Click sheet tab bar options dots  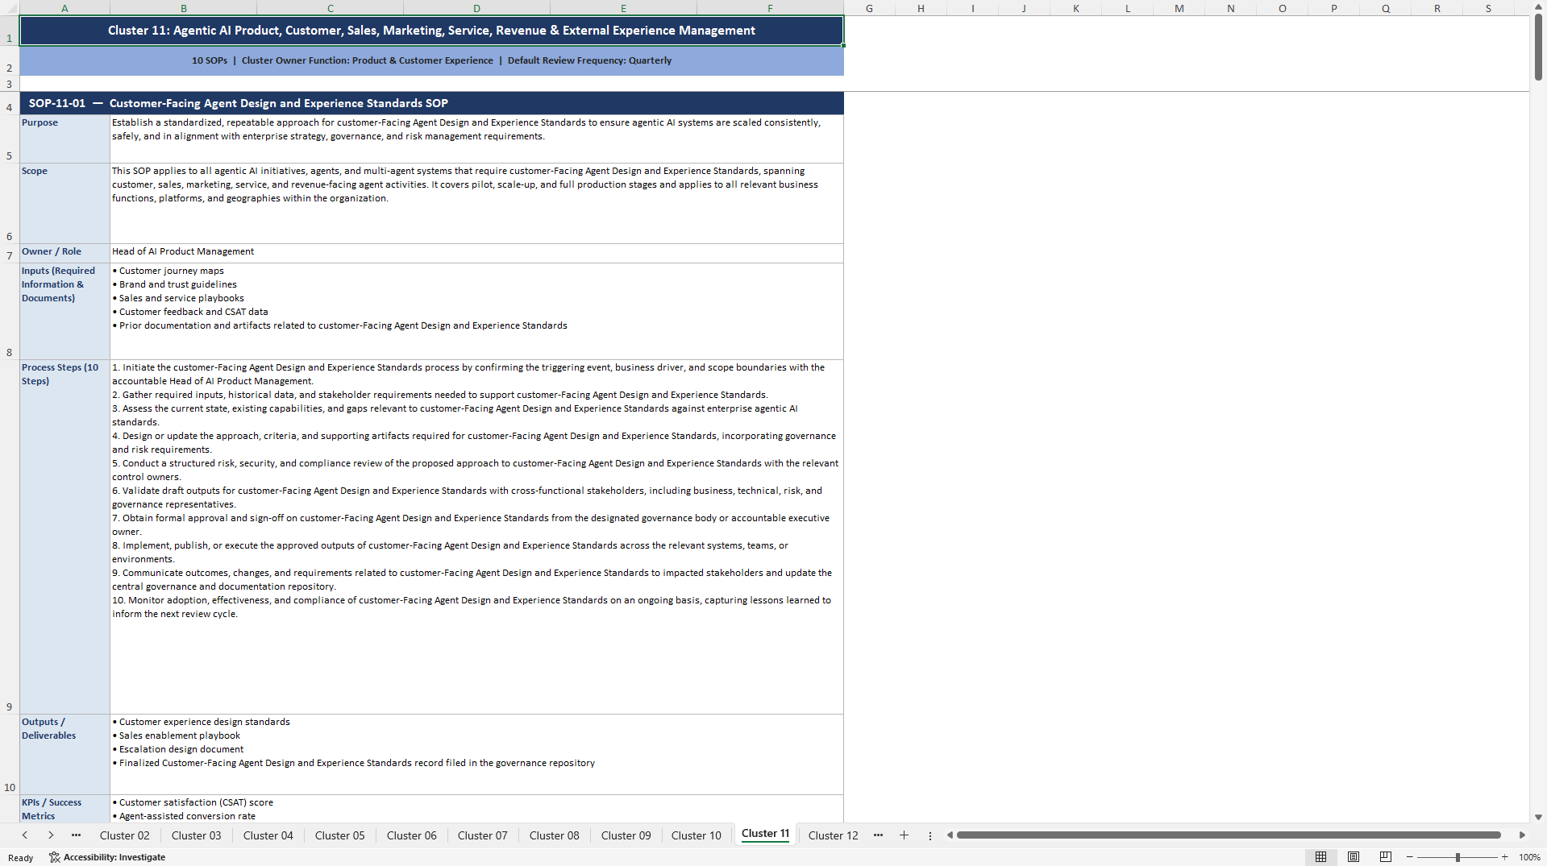(x=929, y=835)
